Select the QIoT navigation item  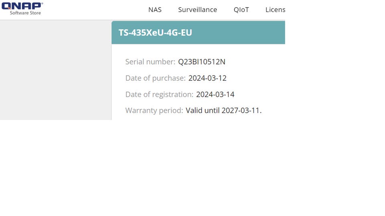click(241, 10)
